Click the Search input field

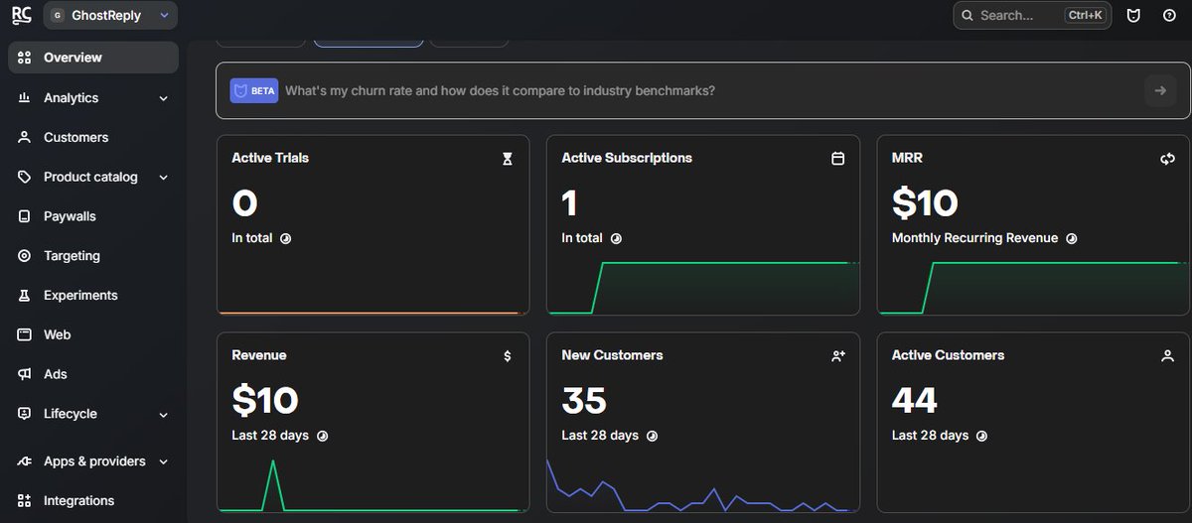tap(1032, 15)
